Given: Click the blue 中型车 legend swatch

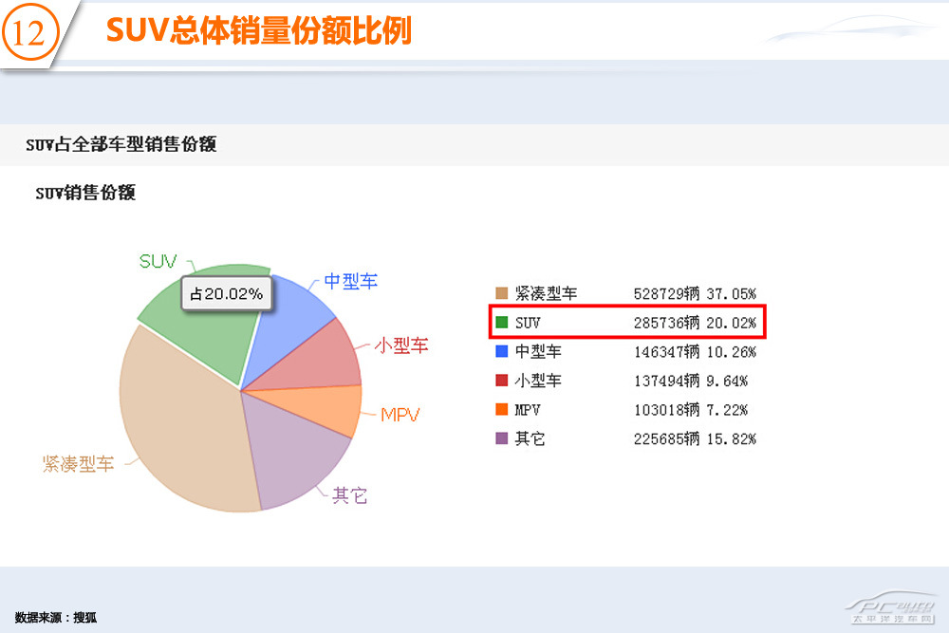Looking at the screenshot, I should tap(502, 351).
